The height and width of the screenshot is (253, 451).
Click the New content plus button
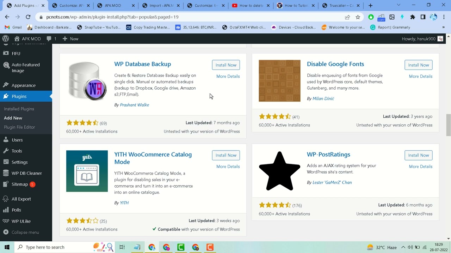click(x=70, y=39)
